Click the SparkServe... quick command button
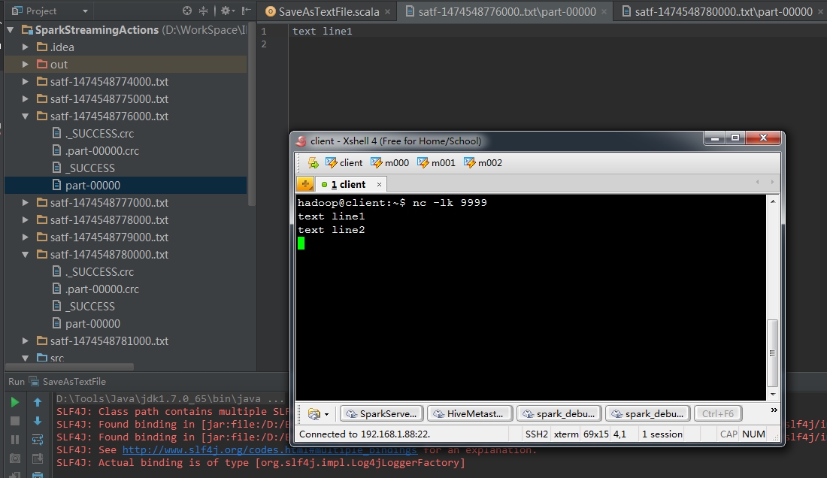Viewport: 827px width, 478px height. point(382,413)
